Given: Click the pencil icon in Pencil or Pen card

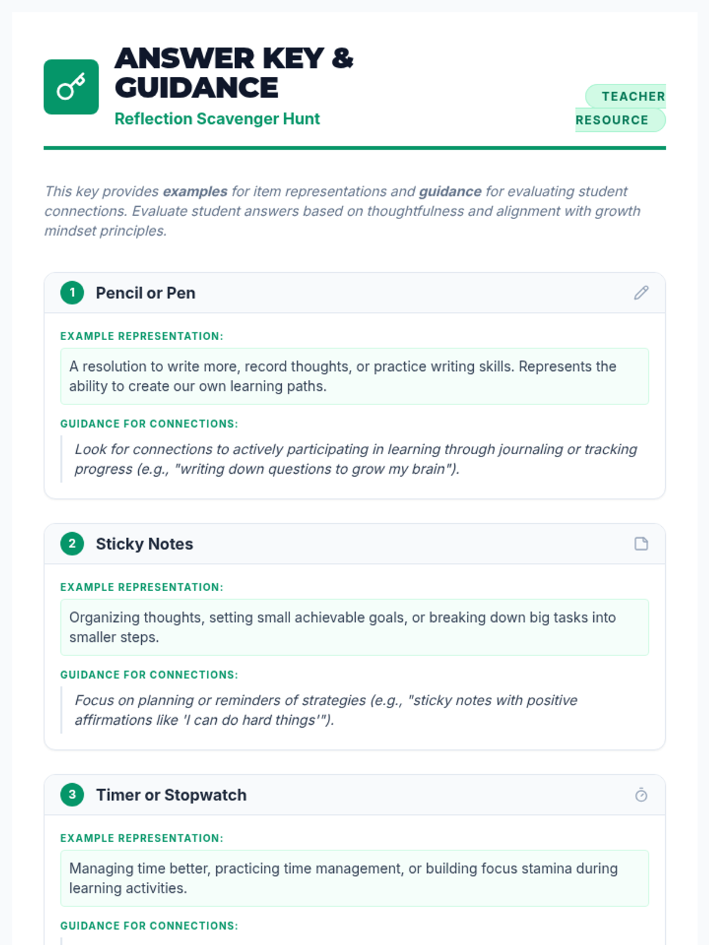Looking at the screenshot, I should [x=641, y=293].
